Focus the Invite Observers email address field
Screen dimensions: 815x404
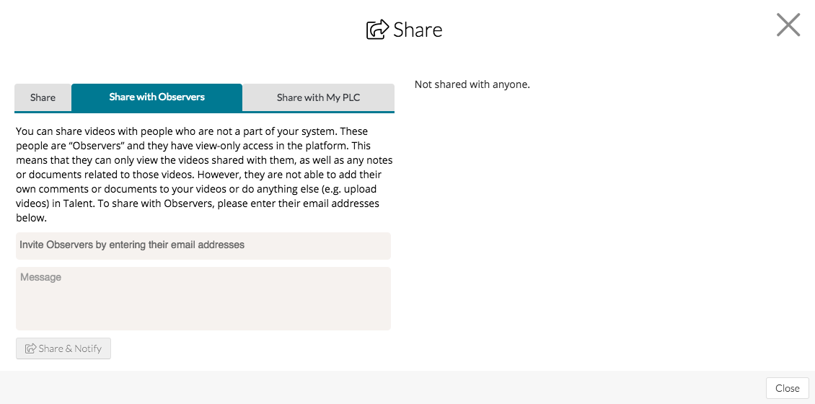click(x=203, y=245)
